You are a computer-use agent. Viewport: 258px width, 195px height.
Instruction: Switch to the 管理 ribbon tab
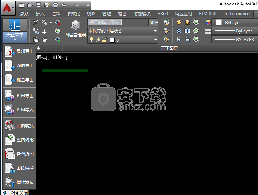point(107,13)
